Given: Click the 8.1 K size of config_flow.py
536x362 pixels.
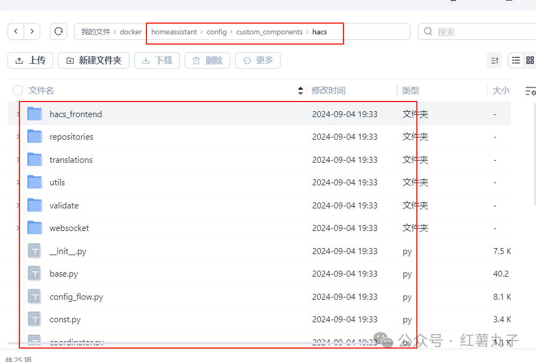Looking at the screenshot, I should [502, 296].
